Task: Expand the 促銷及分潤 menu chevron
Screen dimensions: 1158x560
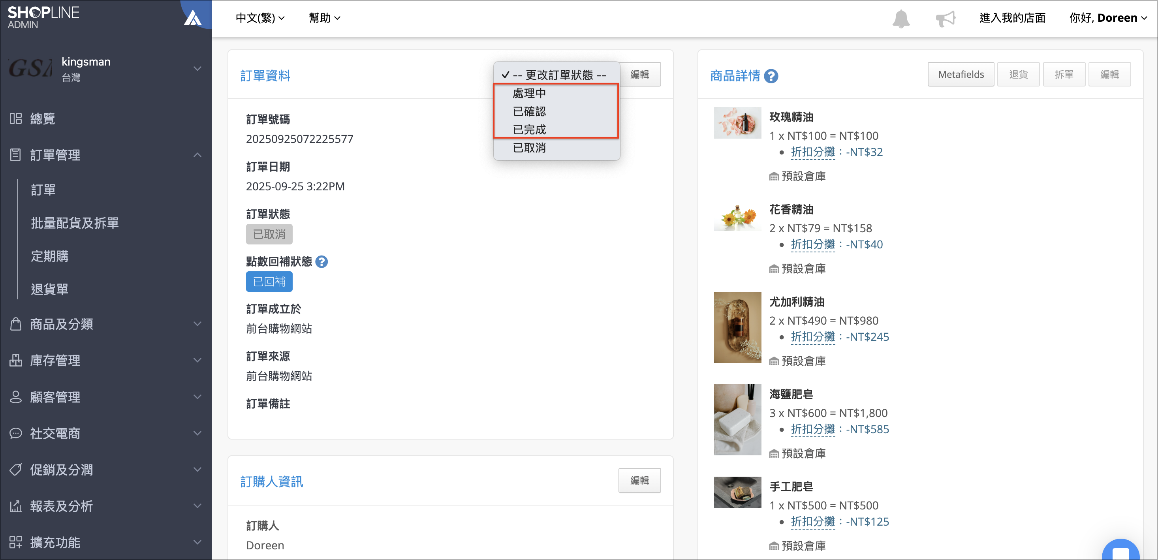Action: [x=197, y=470]
